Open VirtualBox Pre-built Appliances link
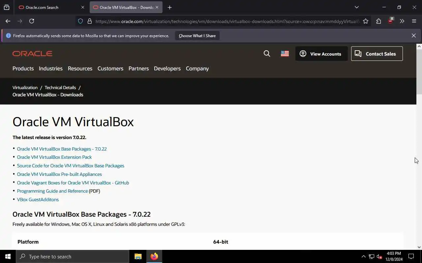 pos(59,174)
